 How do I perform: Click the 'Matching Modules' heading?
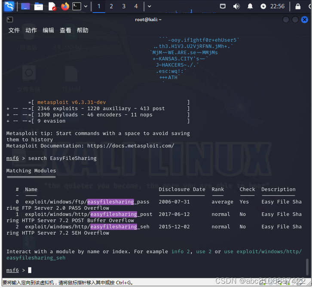click(31, 171)
